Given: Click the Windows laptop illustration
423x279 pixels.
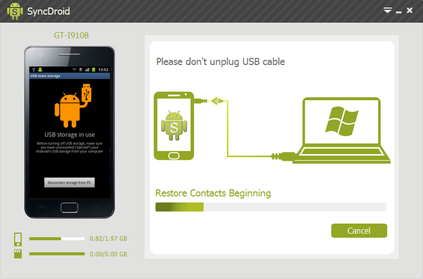Looking at the screenshot, I should click(x=342, y=130).
